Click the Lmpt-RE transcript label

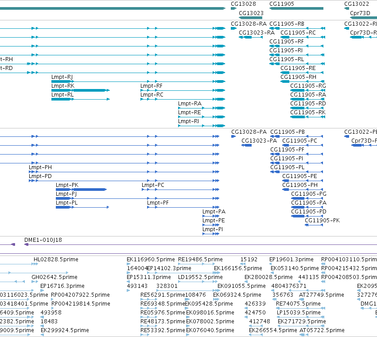pyautogui.click(x=189, y=113)
